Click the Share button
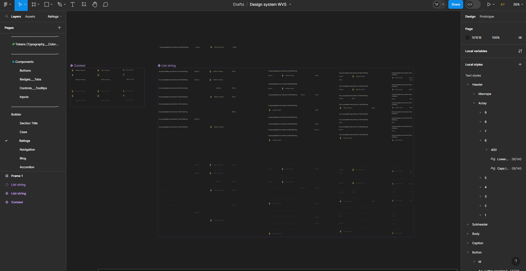The width and height of the screenshot is (526, 271). [456, 4]
